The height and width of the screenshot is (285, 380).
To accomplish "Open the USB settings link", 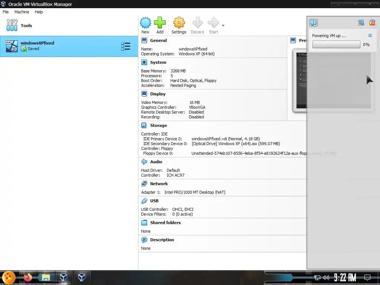I will pyautogui.click(x=154, y=201).
